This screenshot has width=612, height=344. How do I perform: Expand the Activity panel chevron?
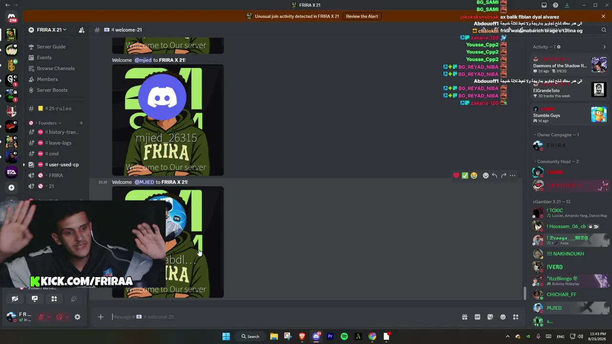[x=604, y=47]
